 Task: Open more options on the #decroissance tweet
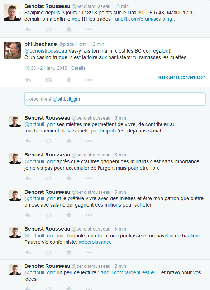tap(89, 252)
